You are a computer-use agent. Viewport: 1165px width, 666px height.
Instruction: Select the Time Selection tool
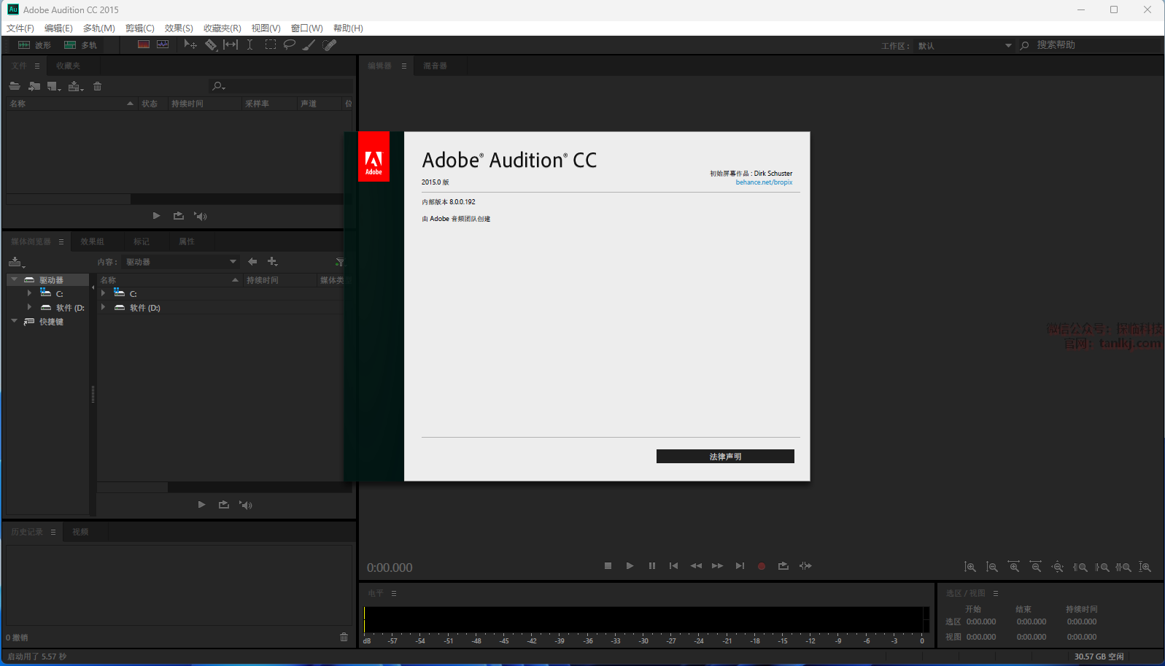coord(249,45)
